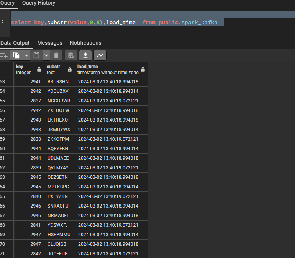
Task: Expand the Copy options dropdown arrow
Action: tap(26, 55)
